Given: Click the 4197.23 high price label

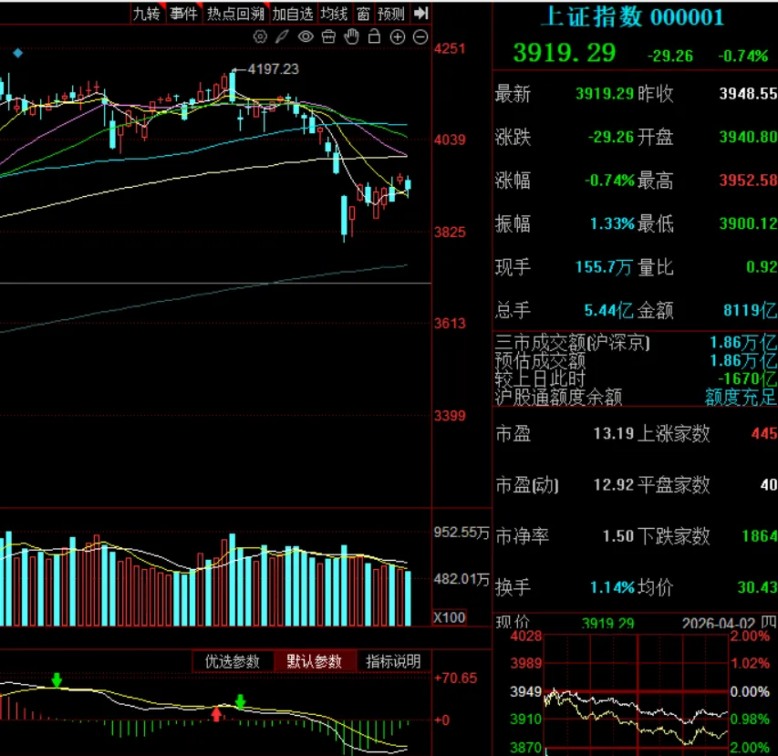Looking at the screenshot, I should pos(273,69).
